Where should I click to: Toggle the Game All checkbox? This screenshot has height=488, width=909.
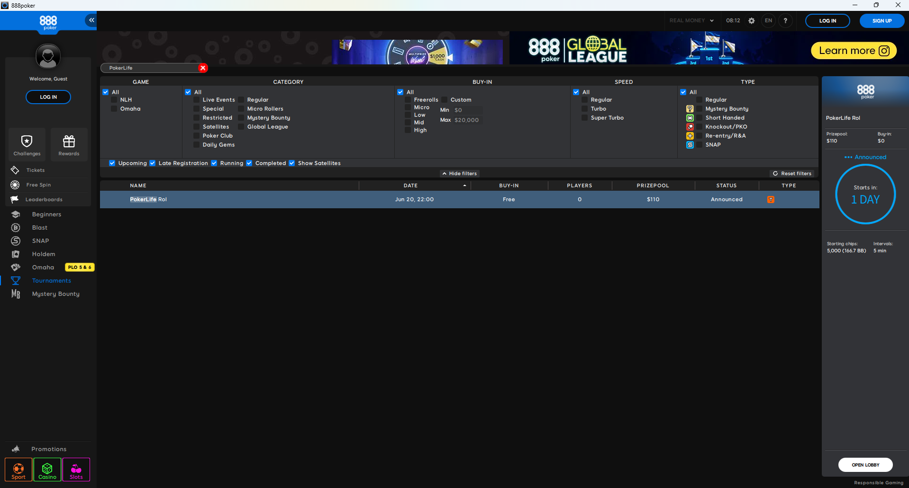pos(106,92)
